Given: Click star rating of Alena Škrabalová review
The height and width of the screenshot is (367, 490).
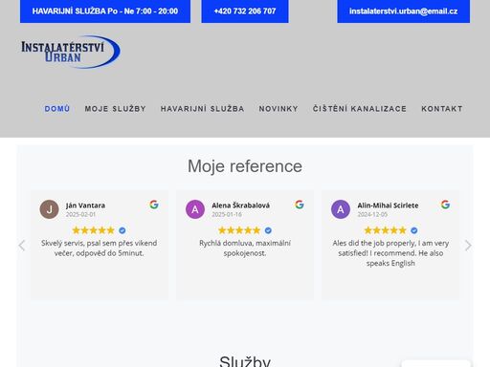Looking at the screenshot, I should pos(239,230).
